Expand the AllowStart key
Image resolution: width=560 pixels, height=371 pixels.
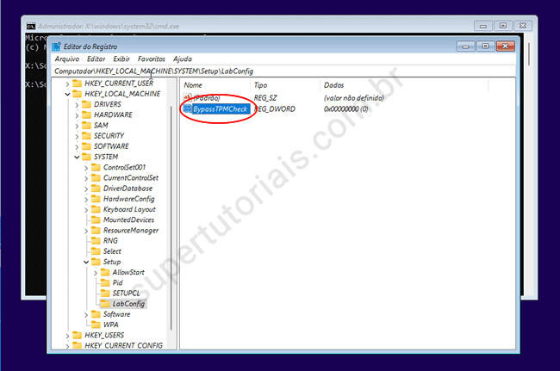tap(96, 272)
